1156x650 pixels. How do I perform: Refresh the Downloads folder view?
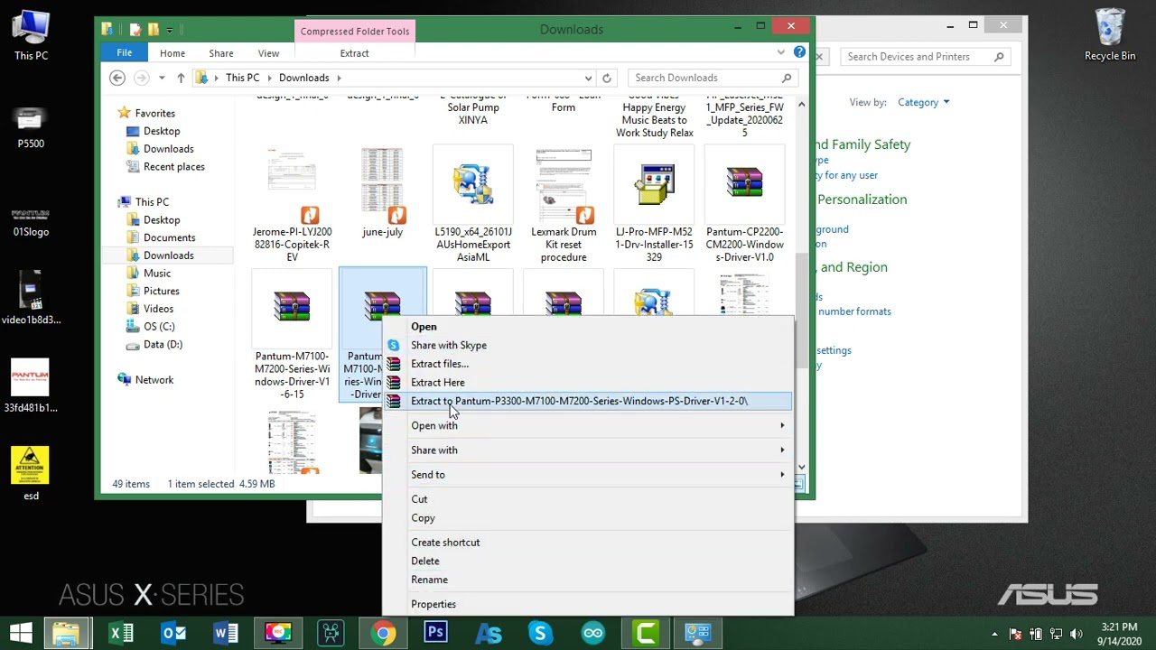607,78
